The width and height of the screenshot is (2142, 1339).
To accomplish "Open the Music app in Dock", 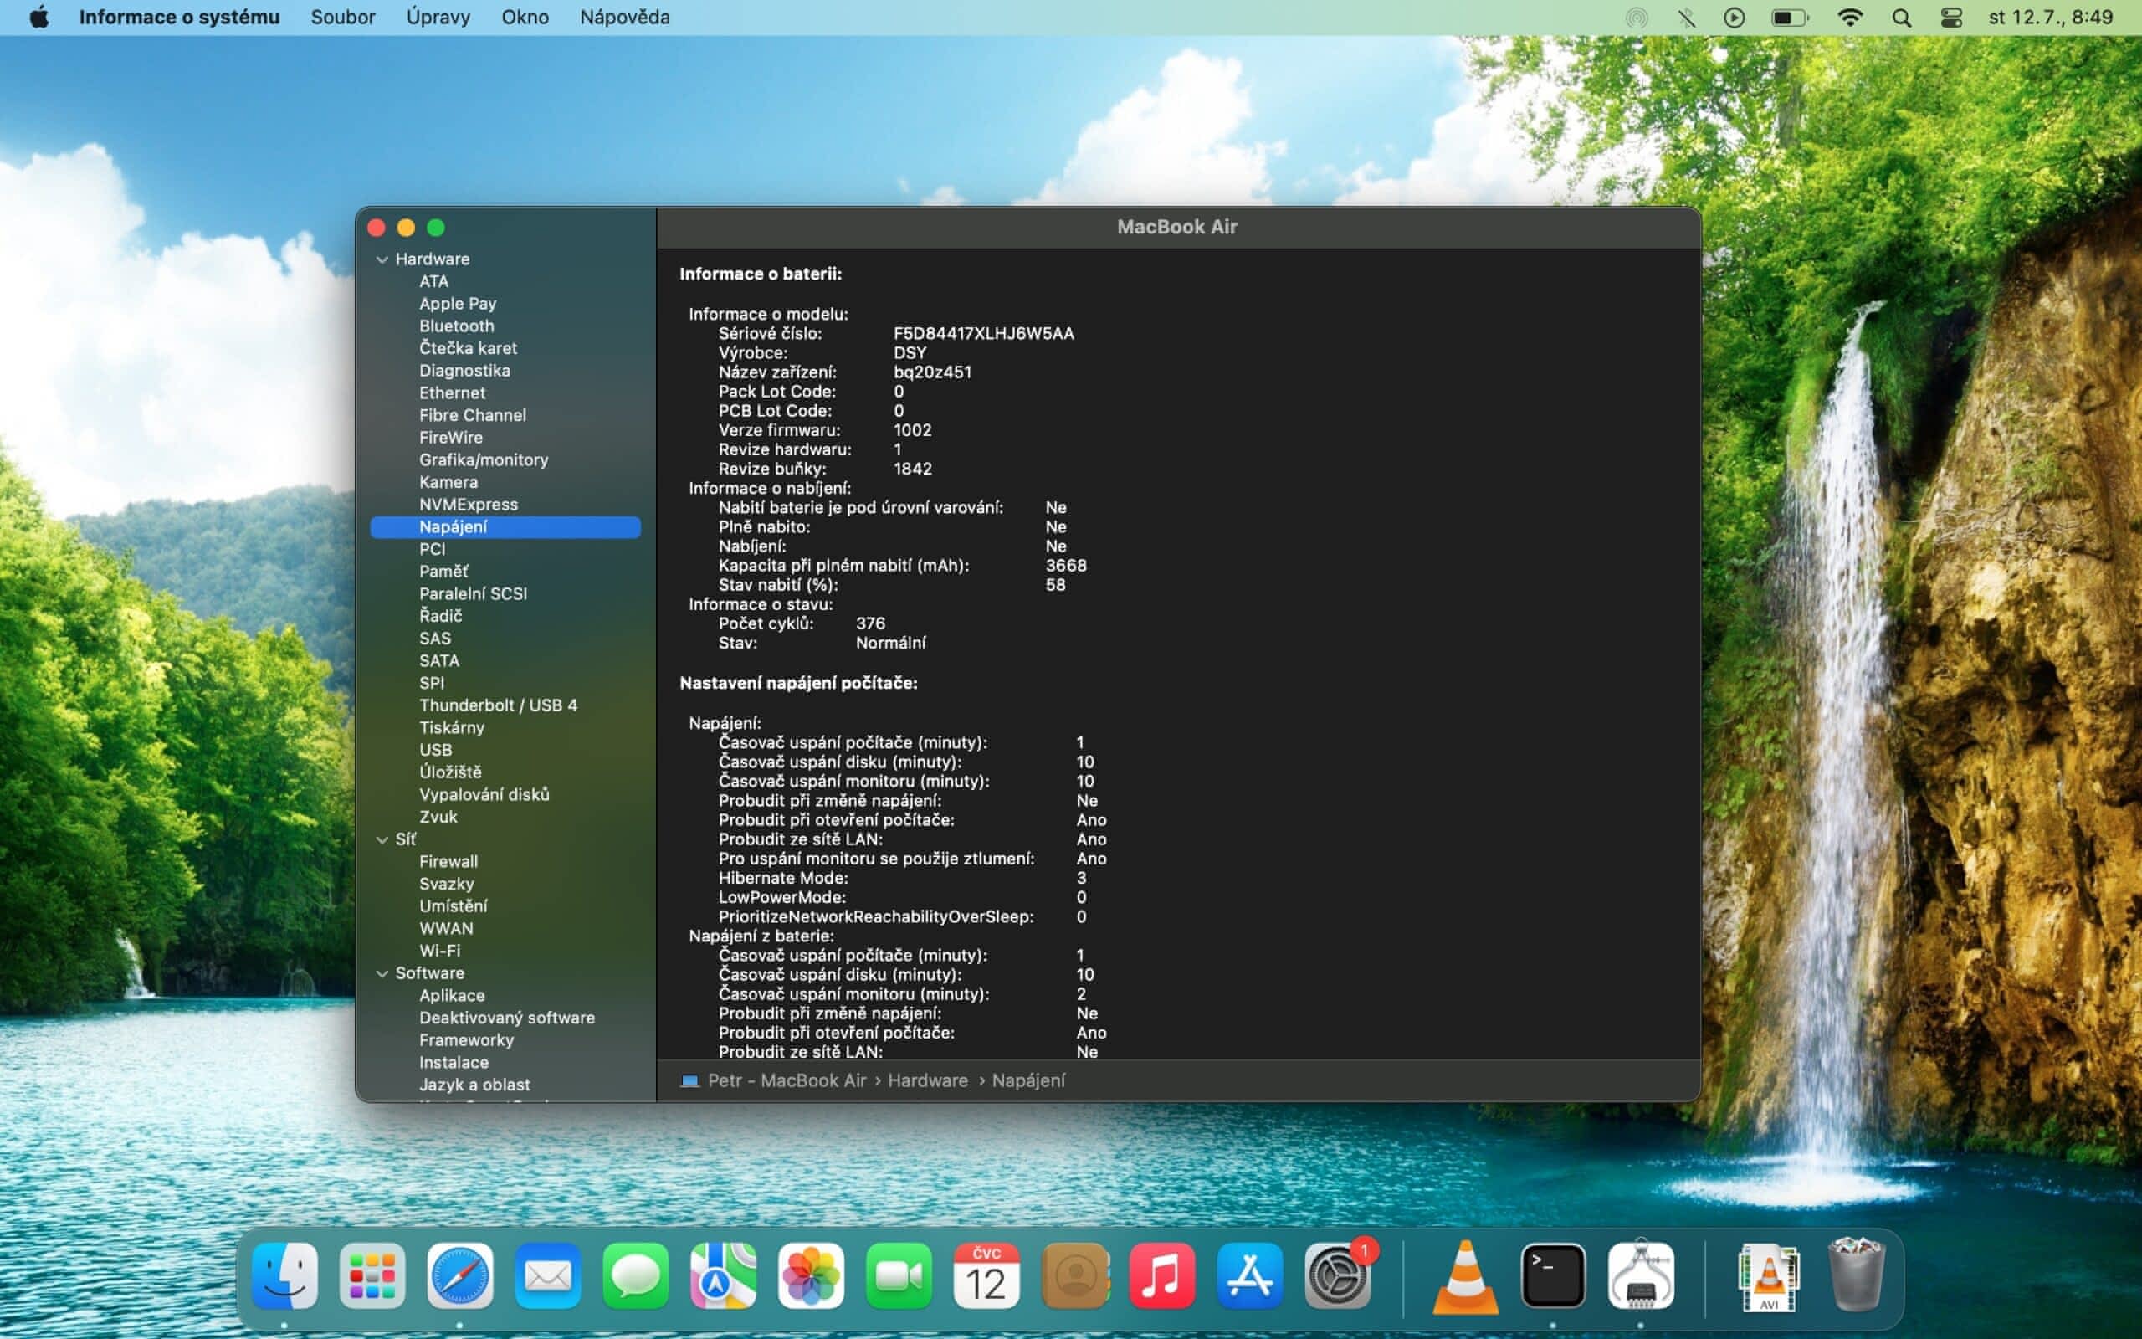I will tap(1161, 1275).
